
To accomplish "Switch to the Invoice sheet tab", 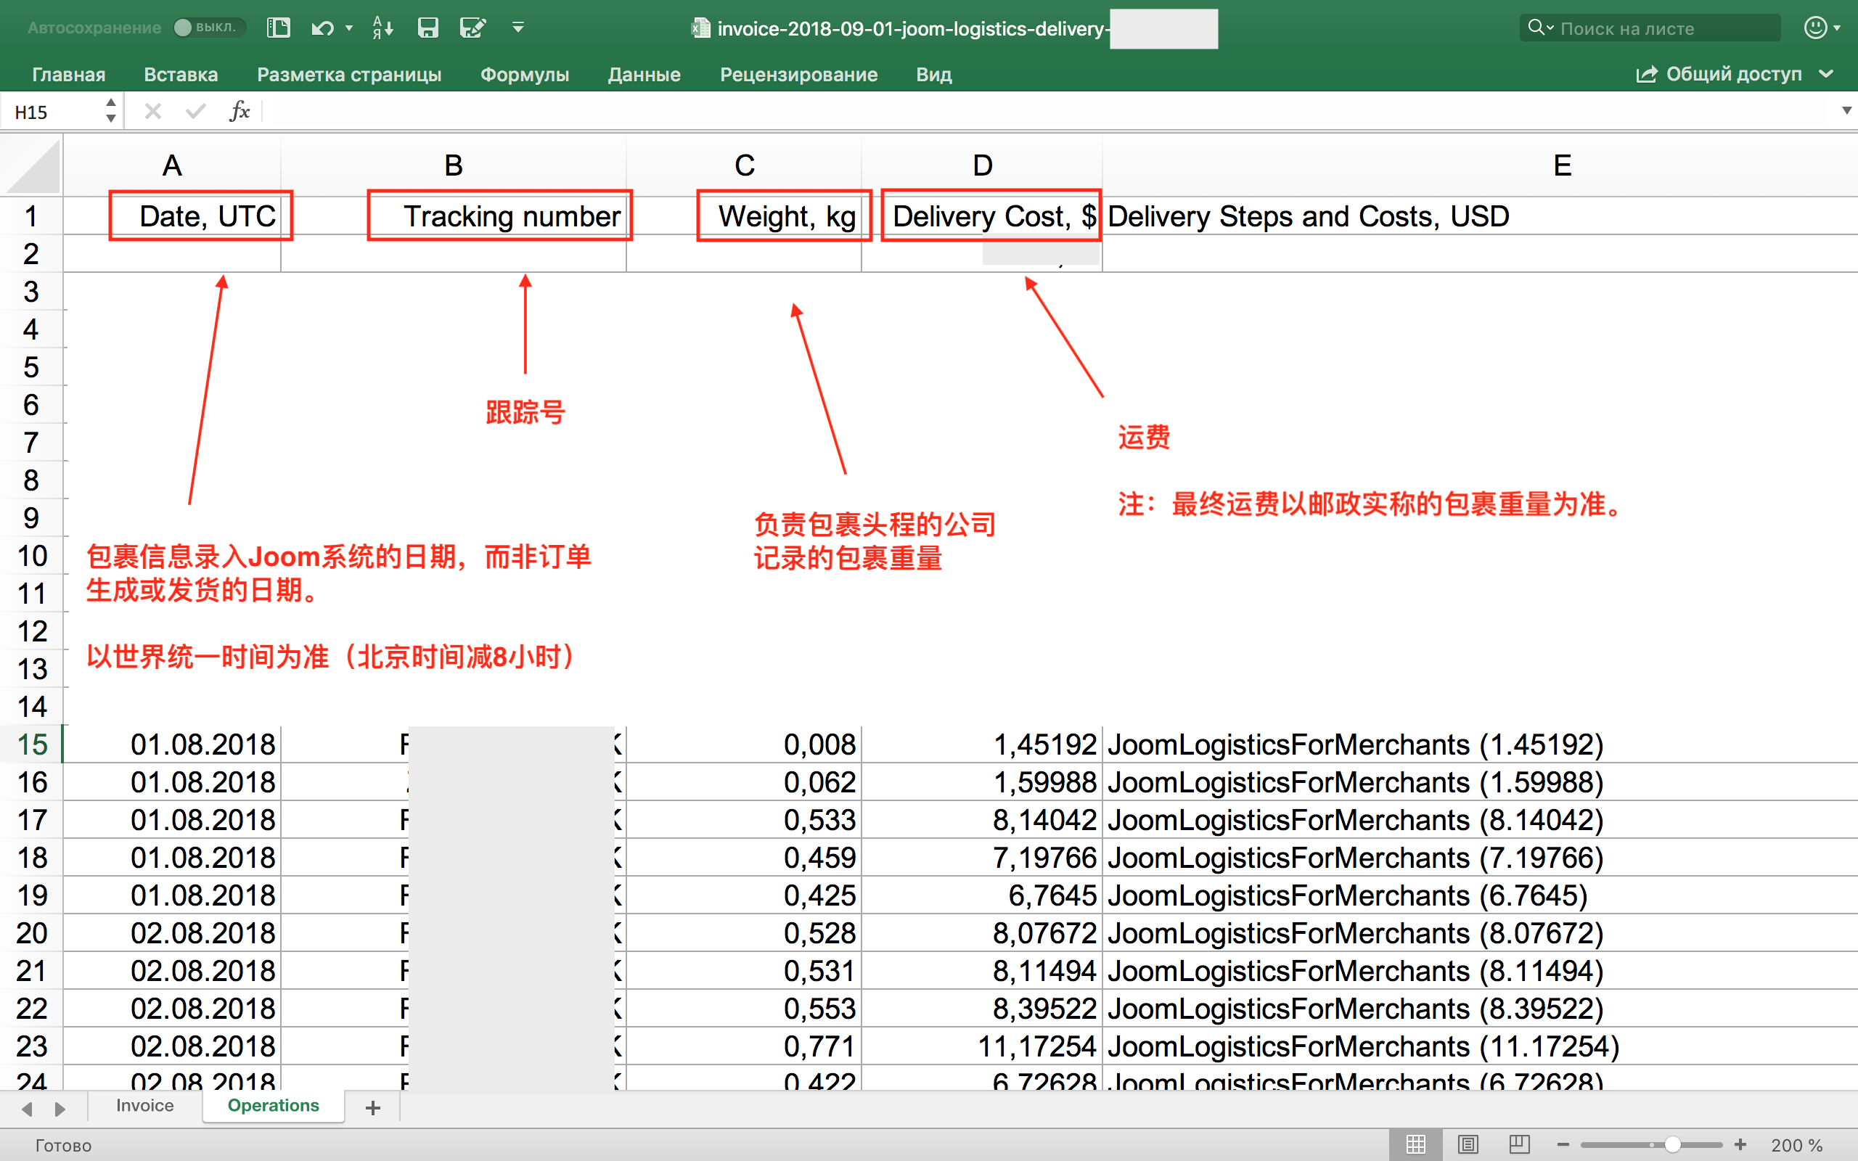I will 144,1106.
